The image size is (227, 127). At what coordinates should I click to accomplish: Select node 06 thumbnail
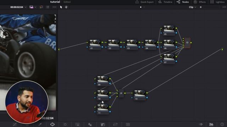click(x=169, y=43)
